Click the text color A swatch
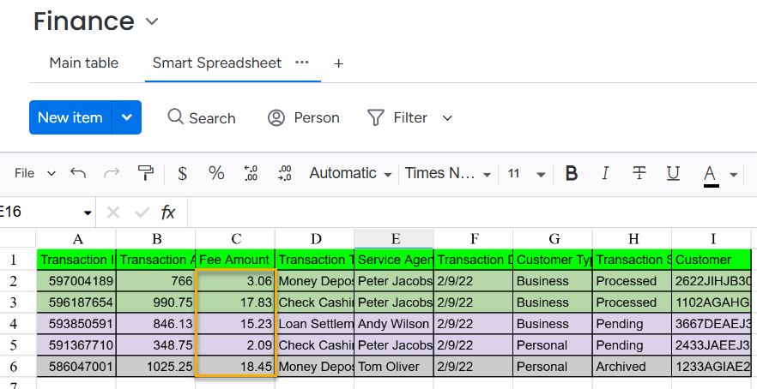 (711, 173)
